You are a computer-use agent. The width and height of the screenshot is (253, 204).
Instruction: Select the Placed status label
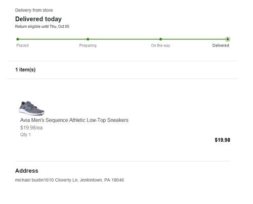click(22, 45)
